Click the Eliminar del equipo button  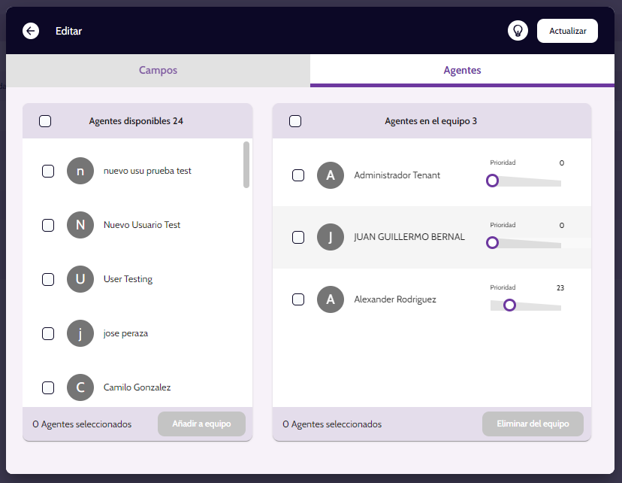533,424
